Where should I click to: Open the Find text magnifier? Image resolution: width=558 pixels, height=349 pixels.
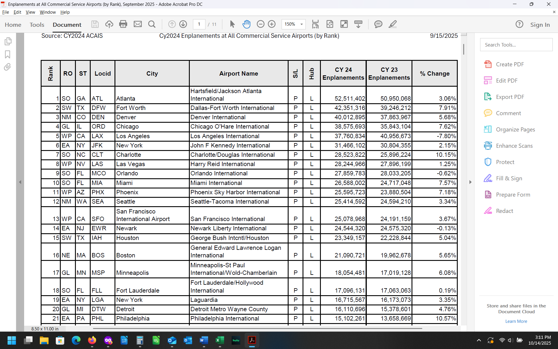point(152,24)
